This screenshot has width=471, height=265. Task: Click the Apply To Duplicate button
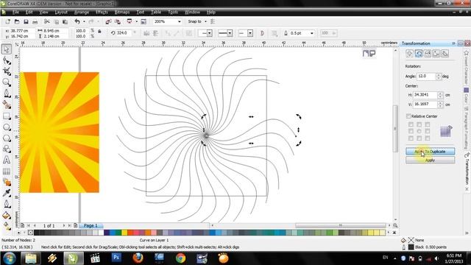(x=430, y=152)
